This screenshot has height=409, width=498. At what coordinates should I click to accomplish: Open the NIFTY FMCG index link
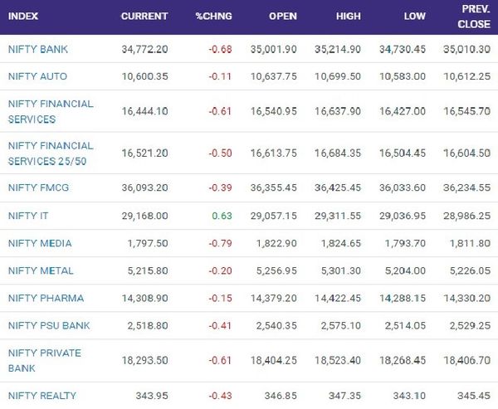[x=38, y=187]
